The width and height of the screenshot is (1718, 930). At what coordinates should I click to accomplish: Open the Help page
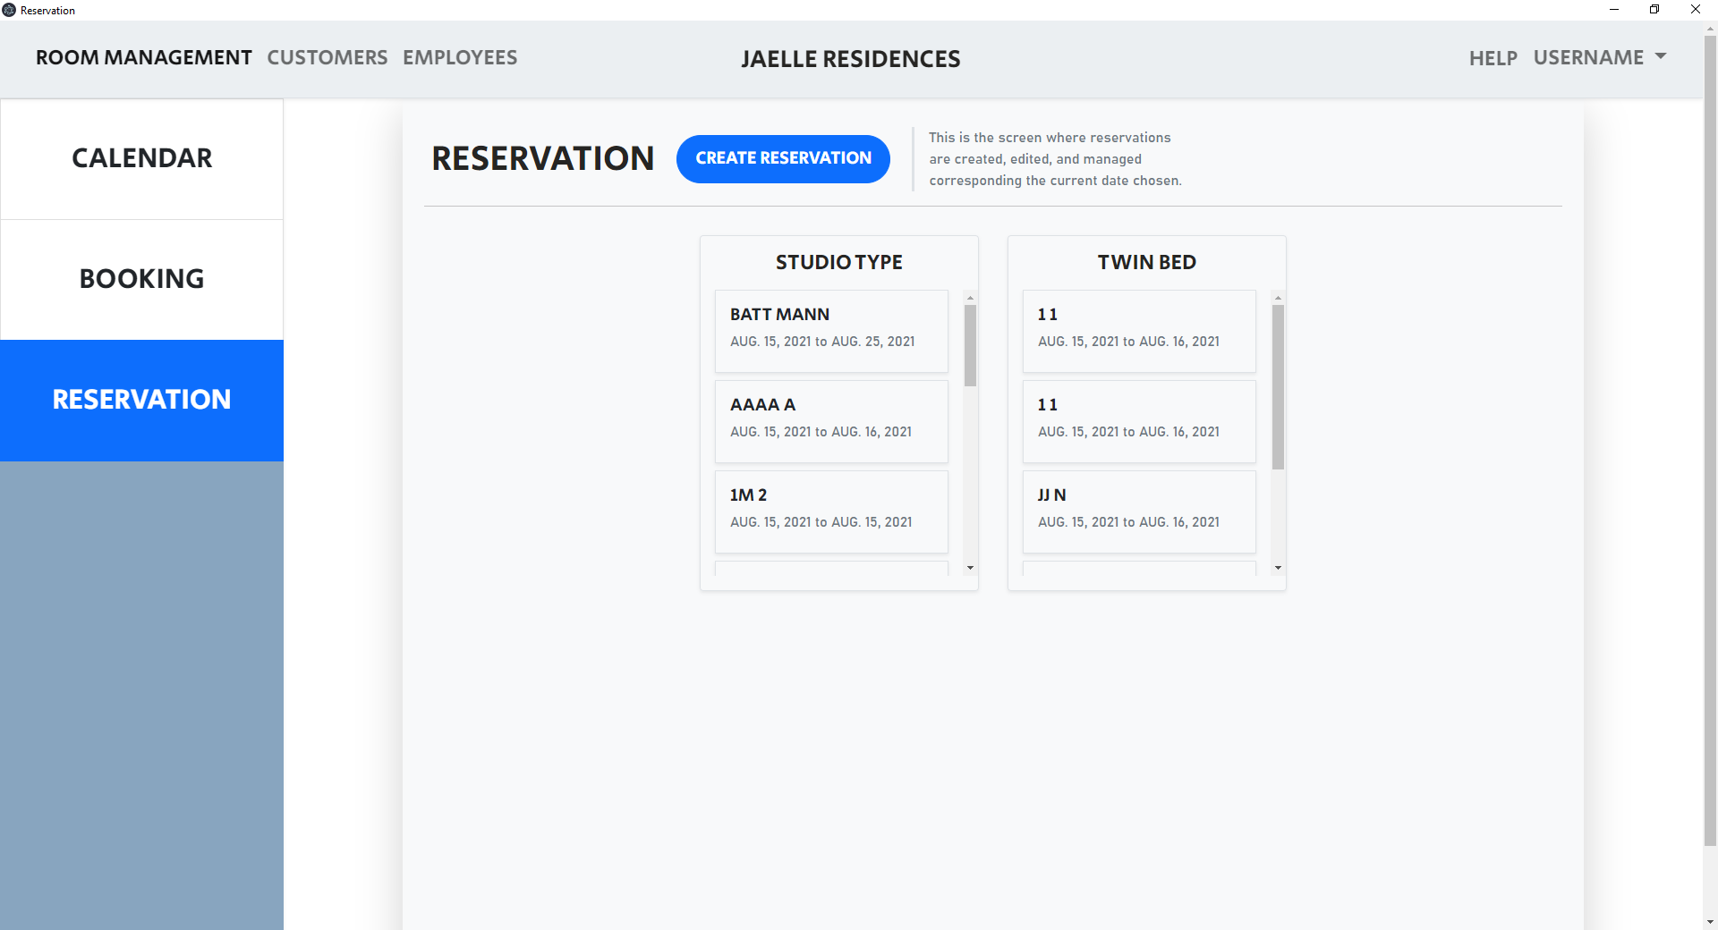1493,58
